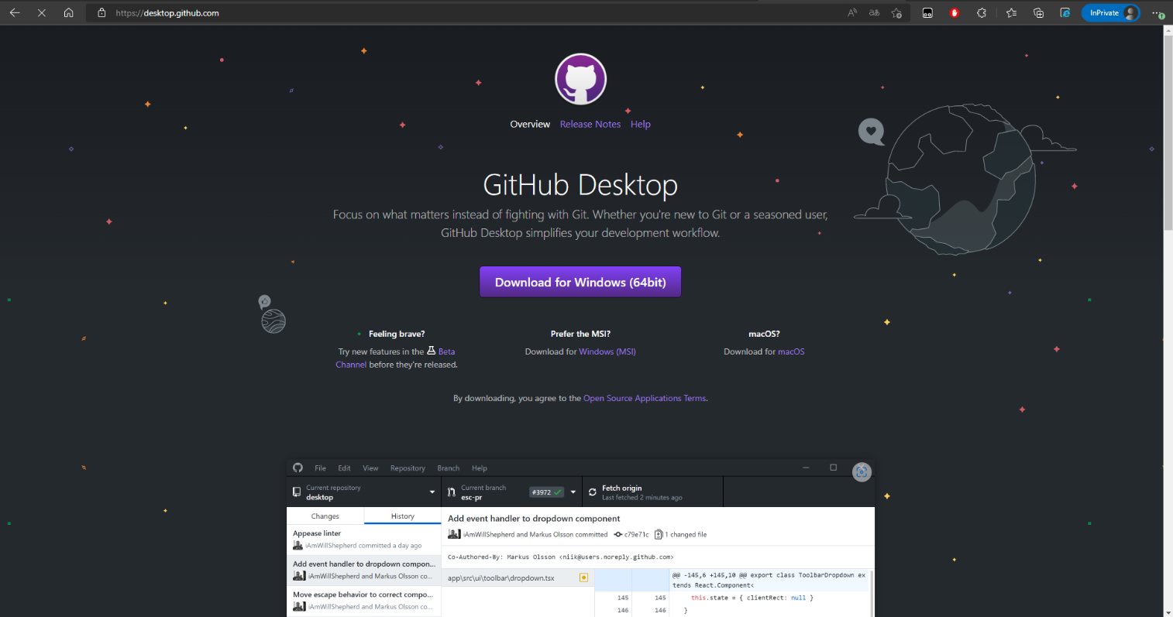This screenshot has height=617, width=1173.
Task: Click the translate page icon
Action: tap(874, 13)
